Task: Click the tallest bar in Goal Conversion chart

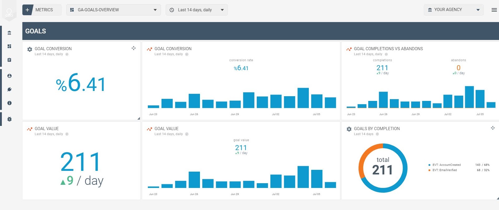Action: pyautogui.click(x=303, y=98)
